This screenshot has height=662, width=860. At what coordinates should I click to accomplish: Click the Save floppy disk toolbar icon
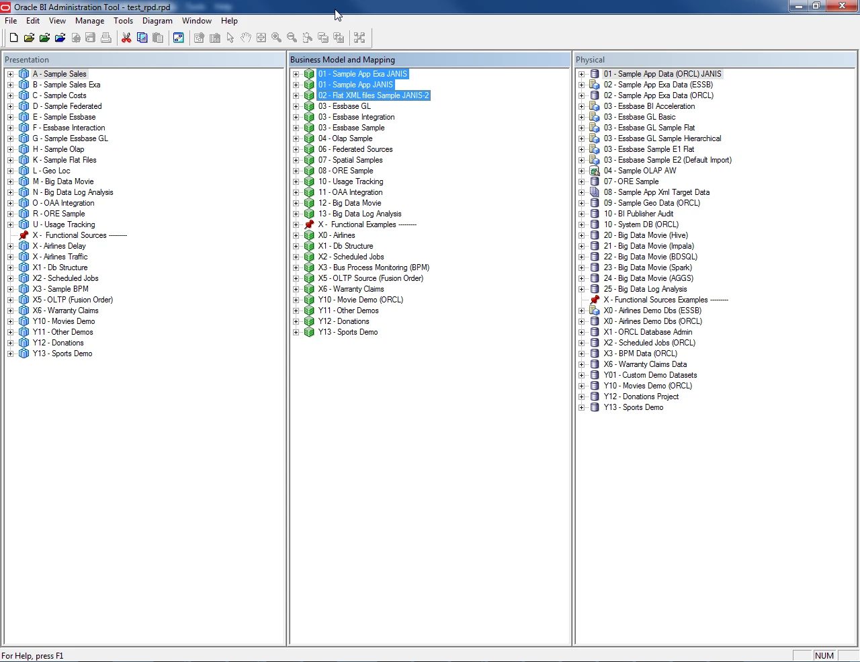pyautogui.click(x=90, y=38)
